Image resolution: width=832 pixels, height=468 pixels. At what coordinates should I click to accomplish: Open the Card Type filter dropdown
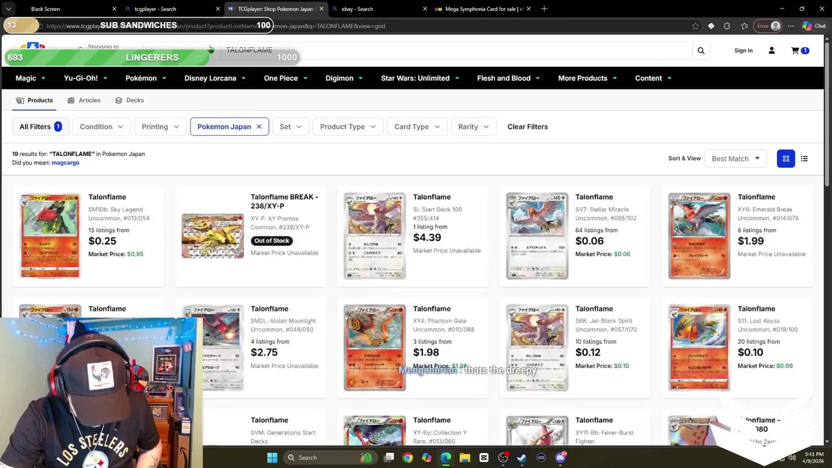pyautogui.click(x=417, y=127)
